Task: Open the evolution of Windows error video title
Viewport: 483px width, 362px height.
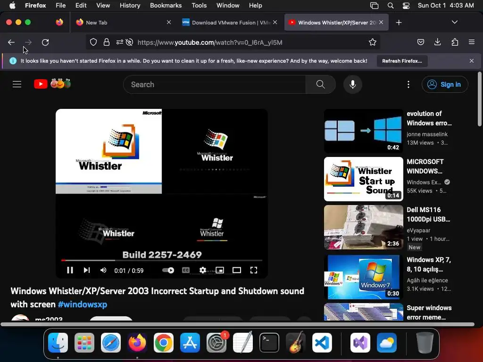Action: click(x=429, y=118)
